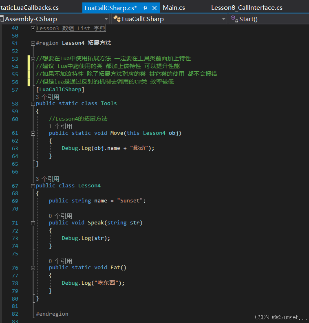Click the "Sunset" string literal
309x323 pixels.
(130, 201)
